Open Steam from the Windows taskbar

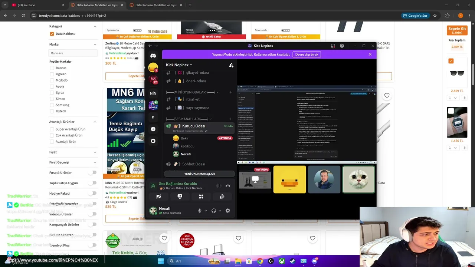click(x=293, y=261)
